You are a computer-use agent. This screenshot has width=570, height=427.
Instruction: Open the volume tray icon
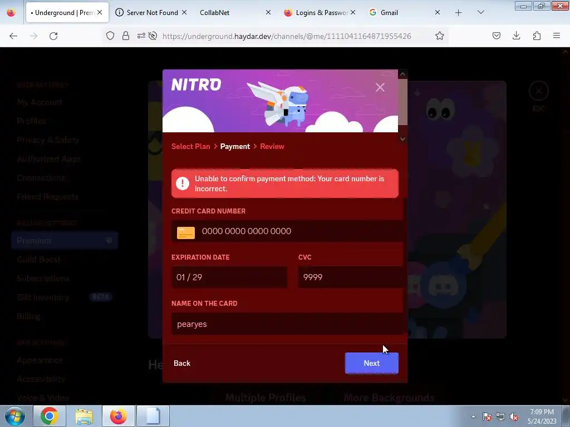pyautogui.click(x=514, y=416)
